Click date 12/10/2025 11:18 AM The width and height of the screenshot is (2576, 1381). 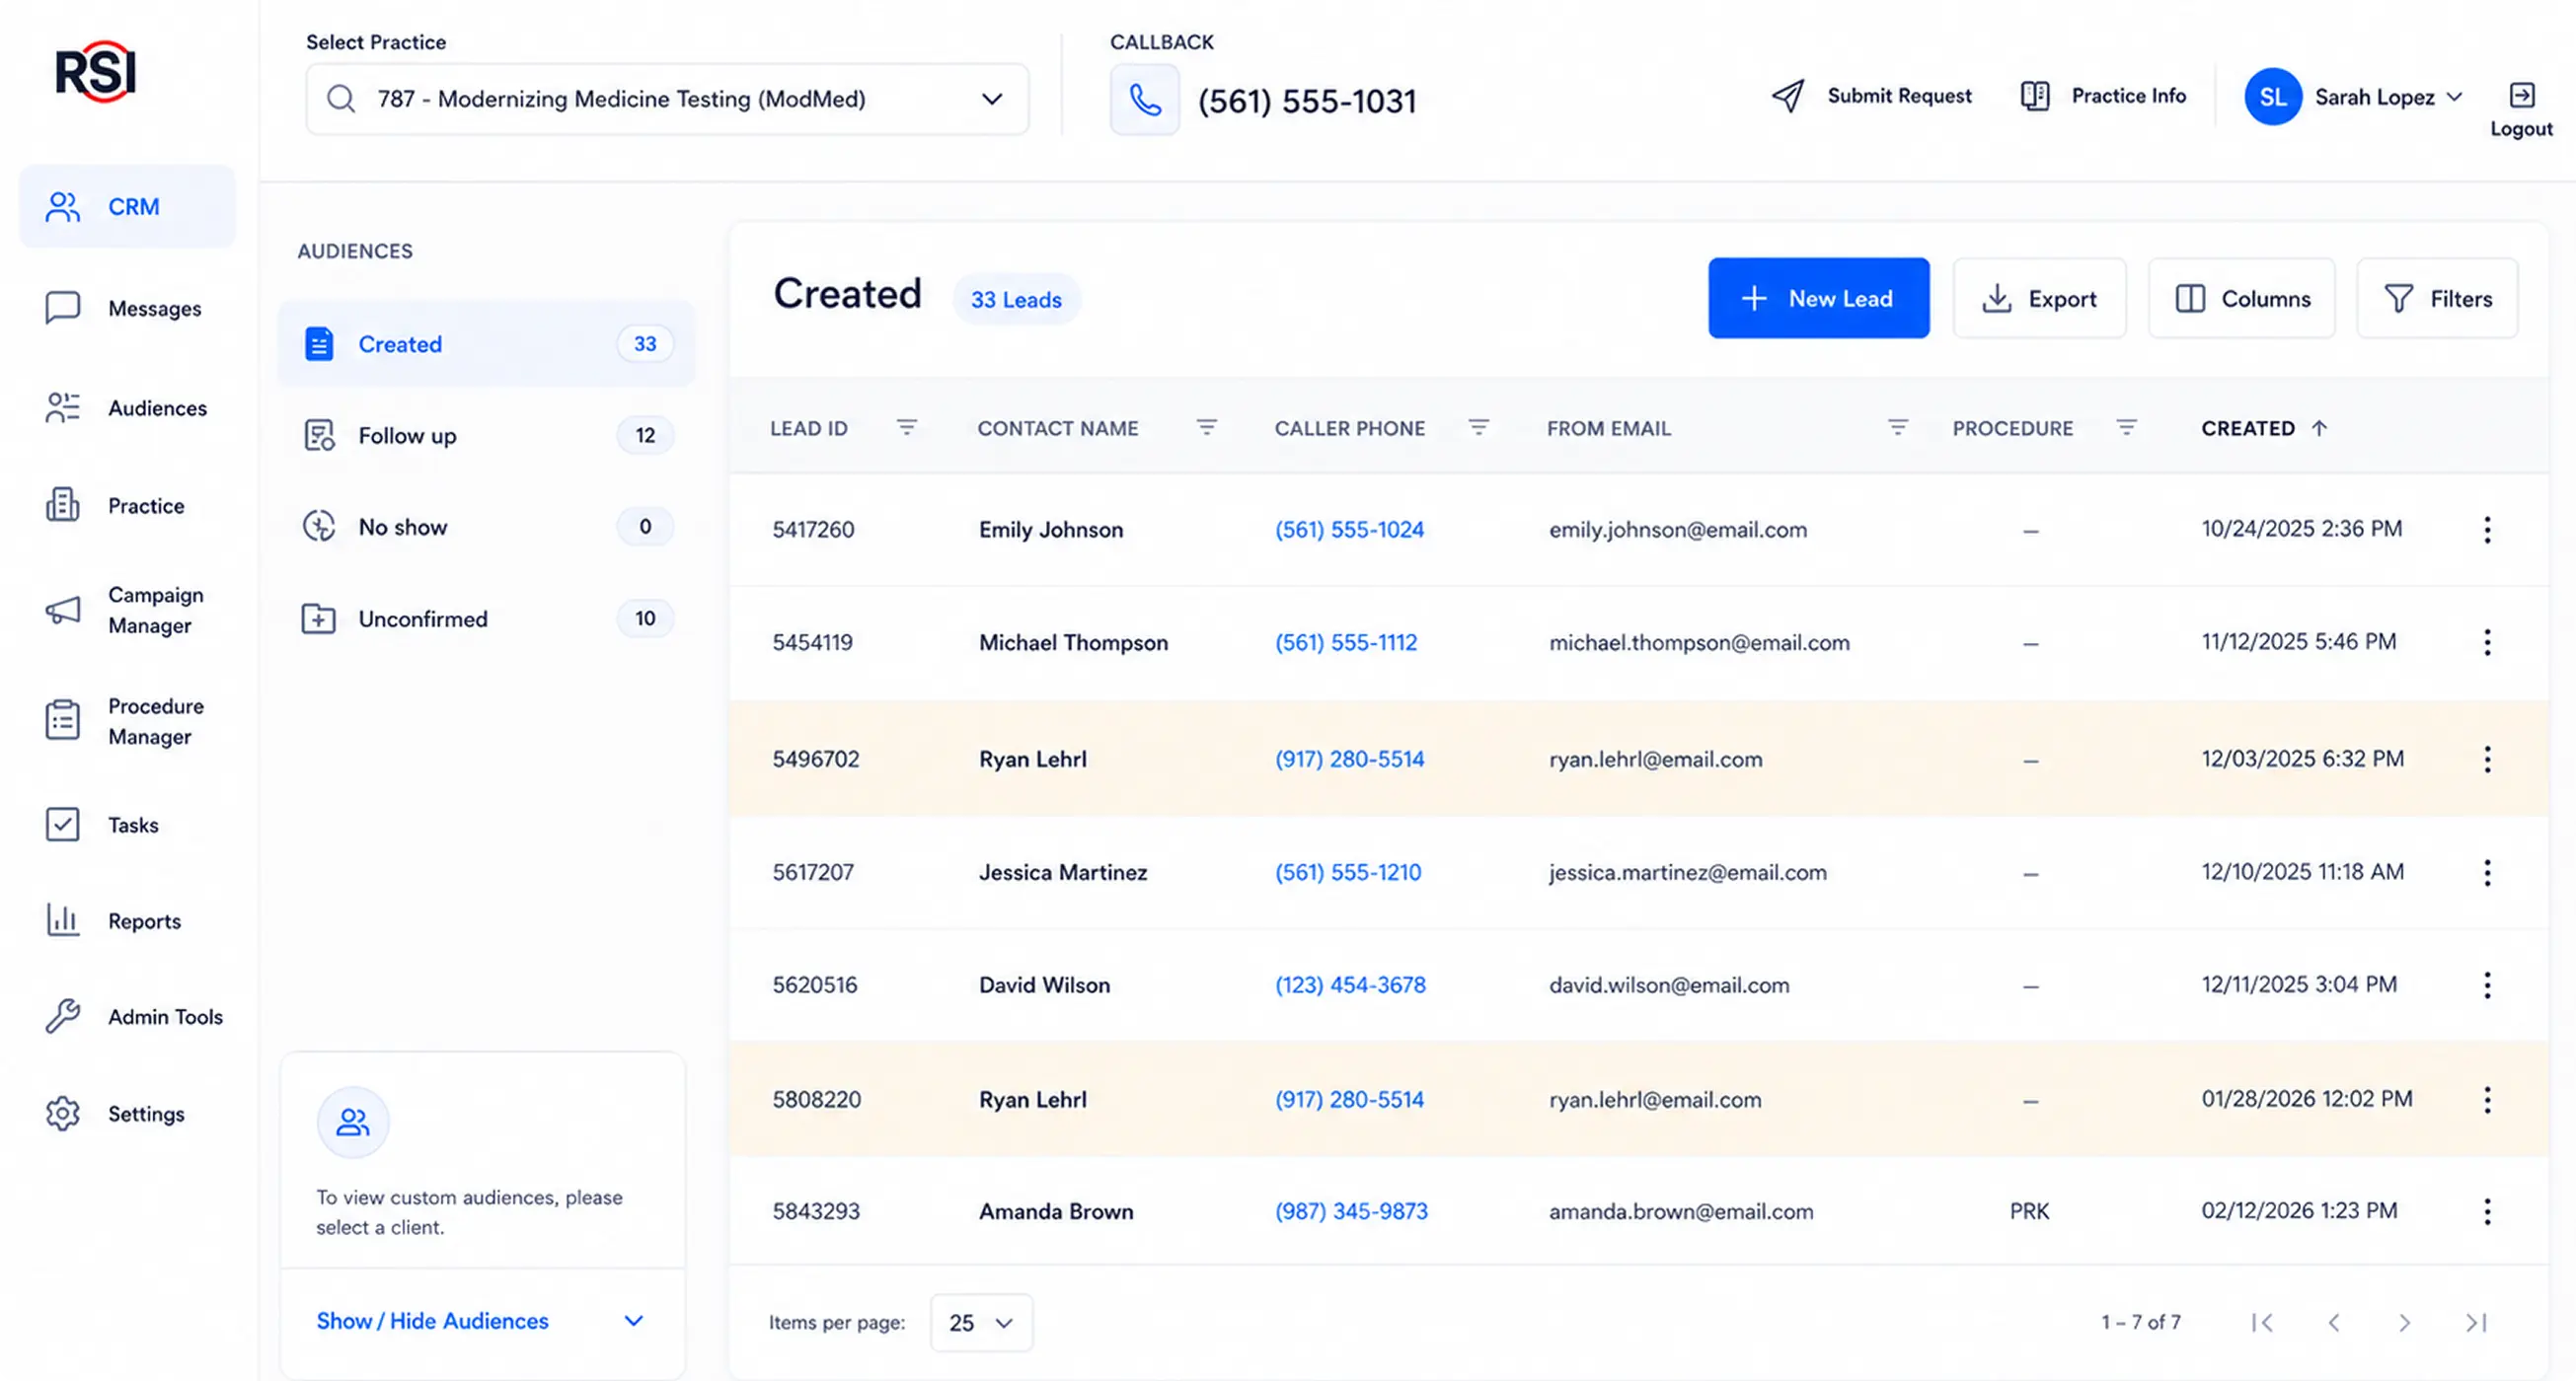[2302, 871]
